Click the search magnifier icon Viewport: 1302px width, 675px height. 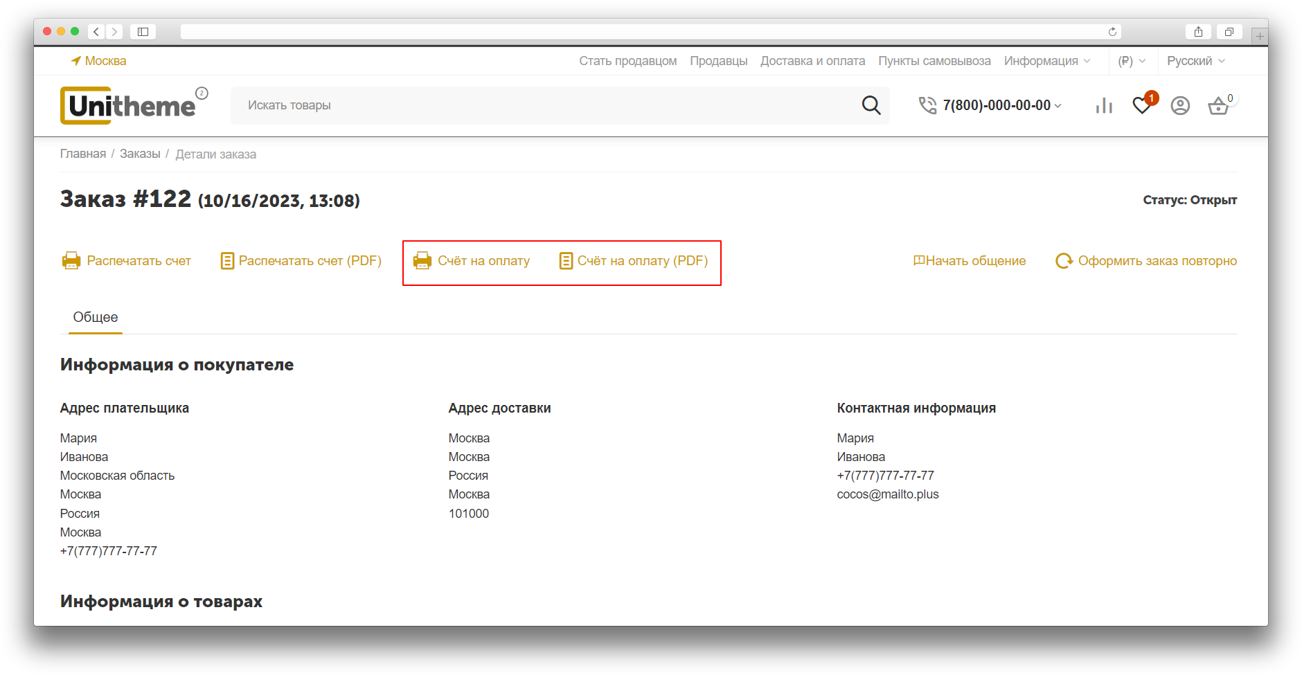click(x=871, y=105)
